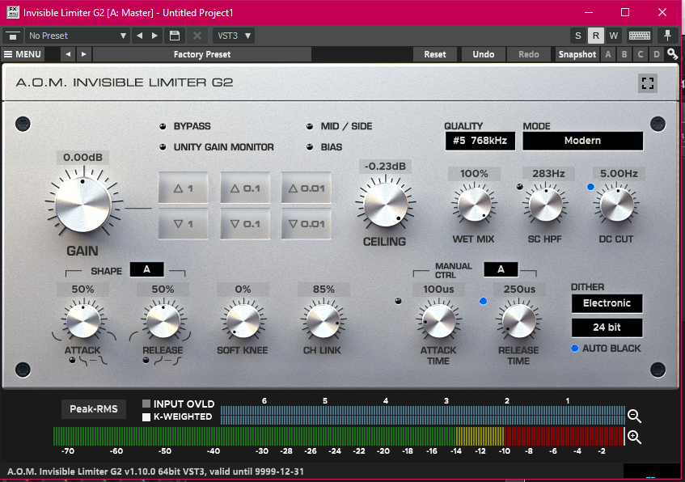The height and width of the screenshot is (482, 685).
Task: Open the MANUAL CTRL A selector
Action: [501, 269]
